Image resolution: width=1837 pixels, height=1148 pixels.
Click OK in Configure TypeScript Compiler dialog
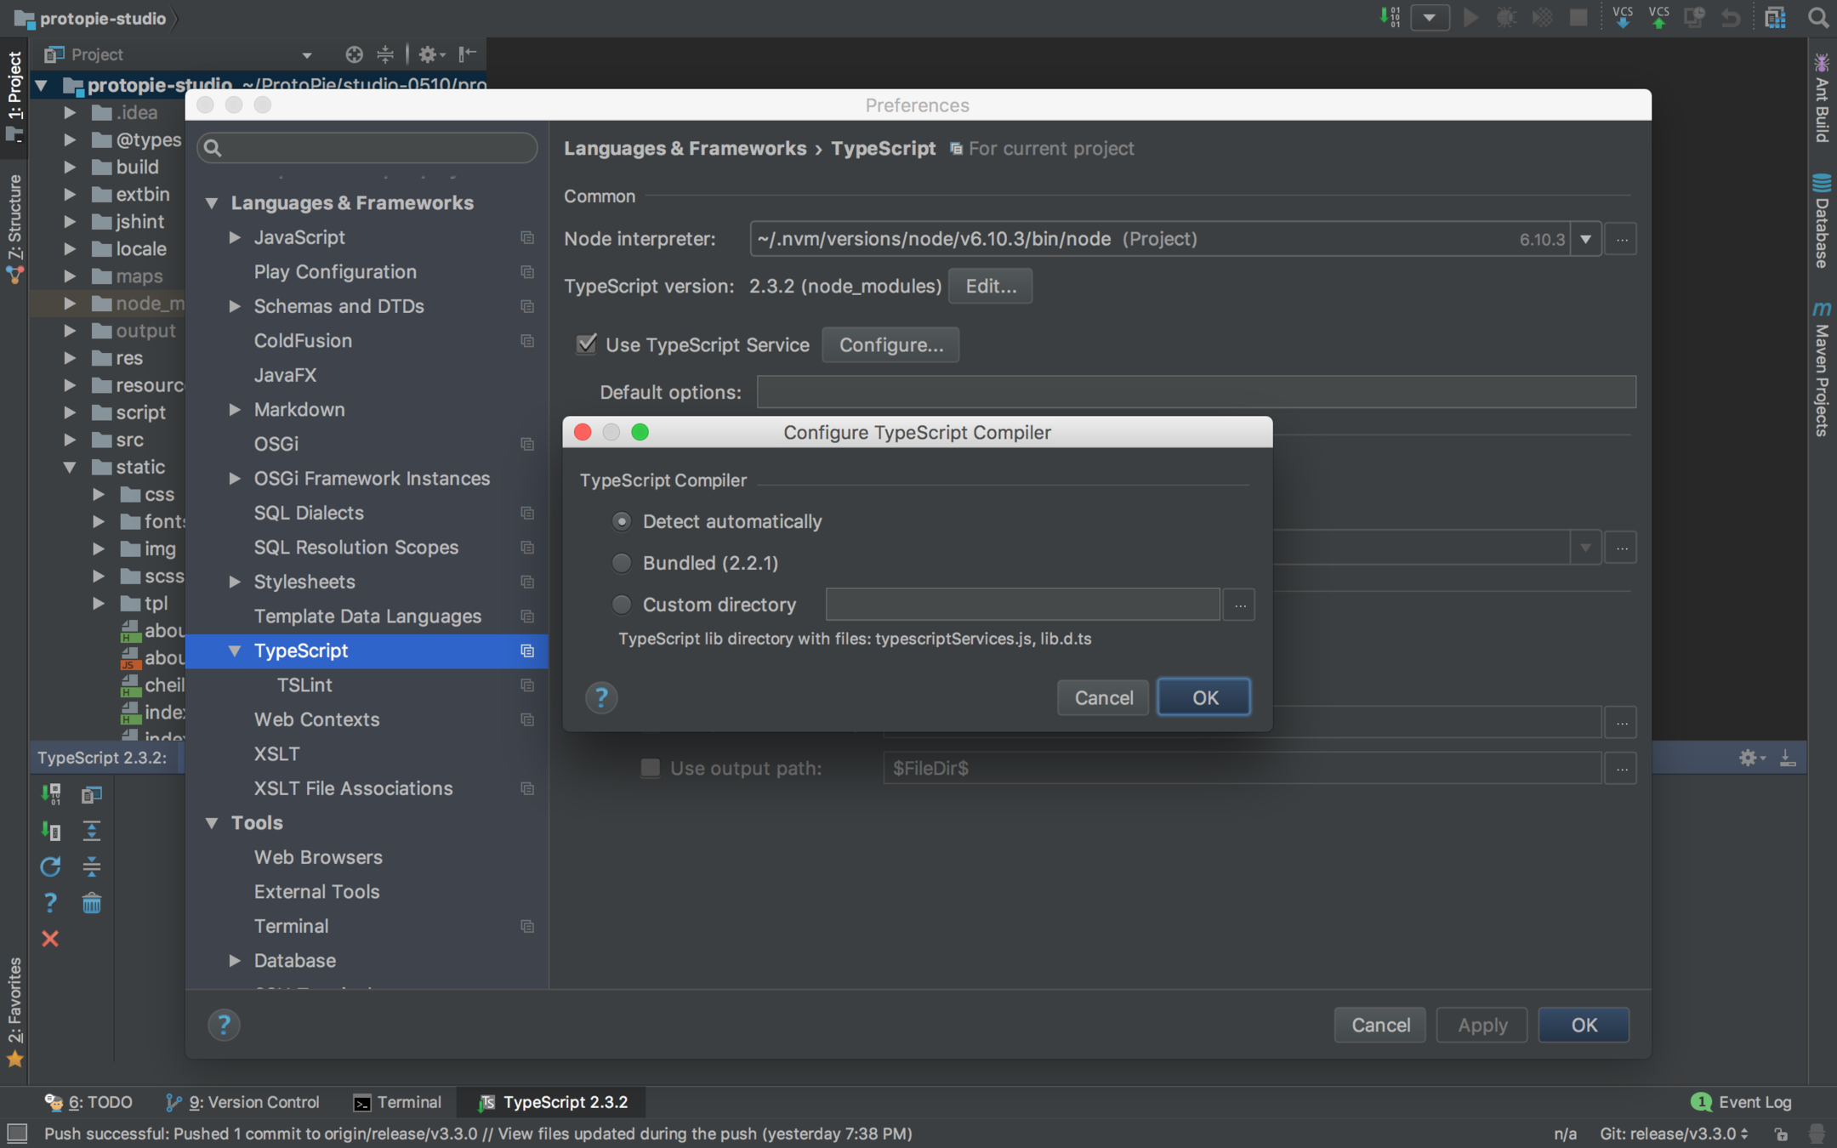pyautogui.click(x=1203, y=697)
